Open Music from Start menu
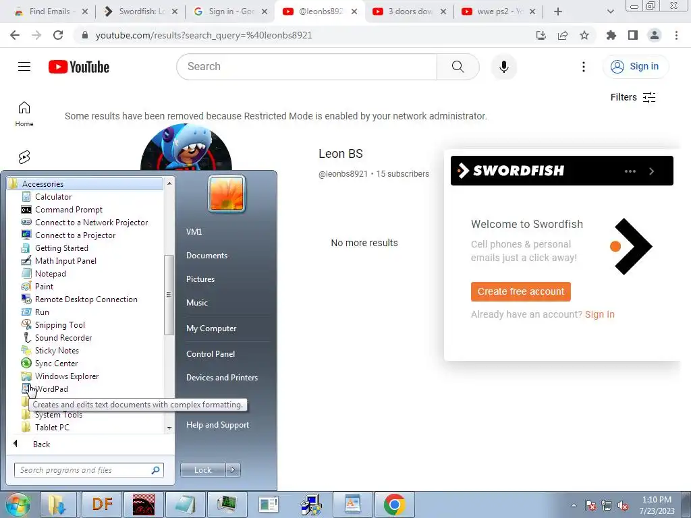 (196, 303)
